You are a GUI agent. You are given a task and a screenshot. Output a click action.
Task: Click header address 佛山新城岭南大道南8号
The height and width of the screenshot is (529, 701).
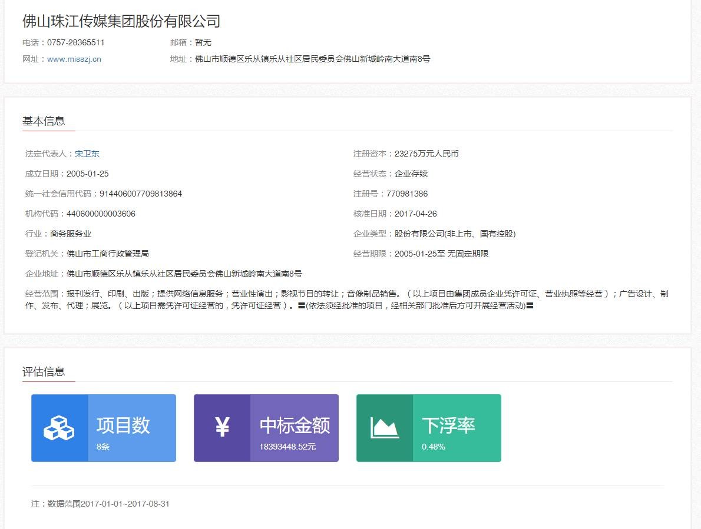pos(386,59)
